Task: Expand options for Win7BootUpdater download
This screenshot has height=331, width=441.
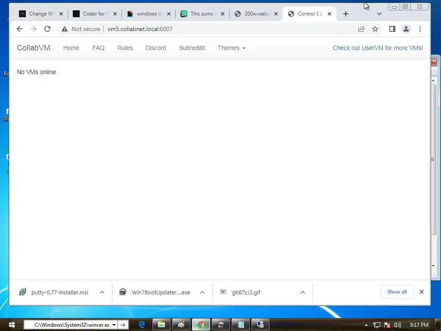Action: tap(202, 292)
